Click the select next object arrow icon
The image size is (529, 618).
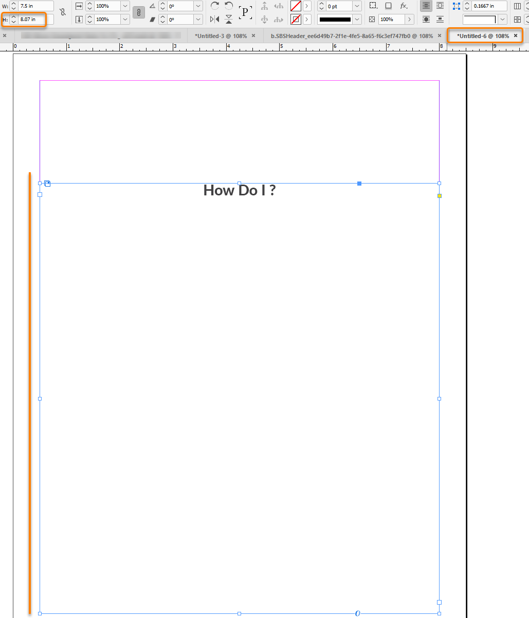point(279,19)
